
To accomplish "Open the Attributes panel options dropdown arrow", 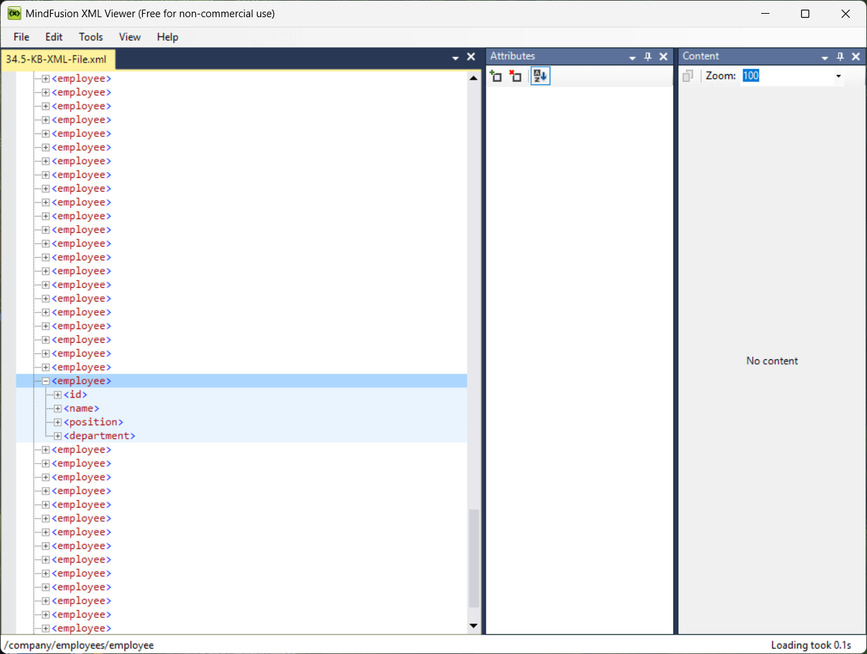I will point(632,58).
